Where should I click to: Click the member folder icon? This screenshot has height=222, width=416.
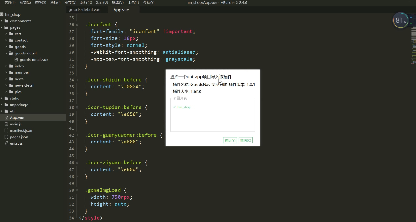(11, 72)
